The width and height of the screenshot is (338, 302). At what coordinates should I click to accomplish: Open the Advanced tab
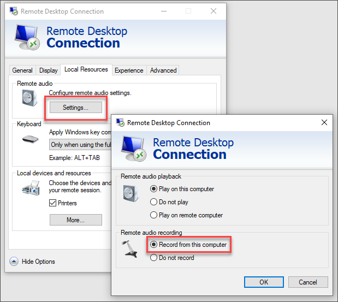[x=163, y=70]
